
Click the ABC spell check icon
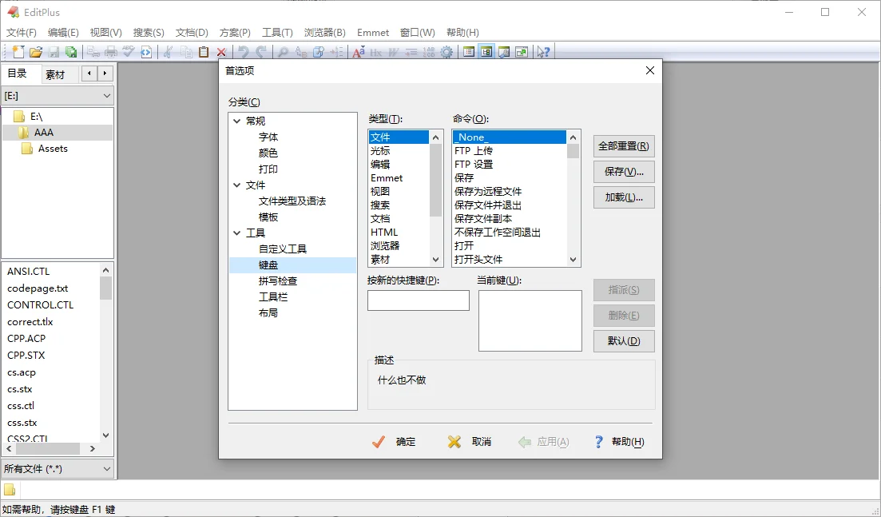129,52
